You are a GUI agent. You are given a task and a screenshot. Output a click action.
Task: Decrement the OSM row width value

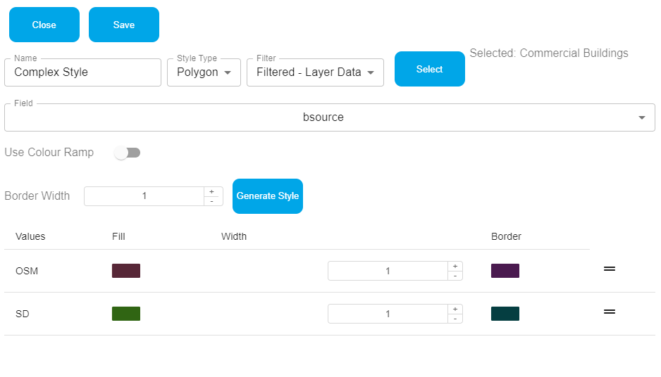455,276
